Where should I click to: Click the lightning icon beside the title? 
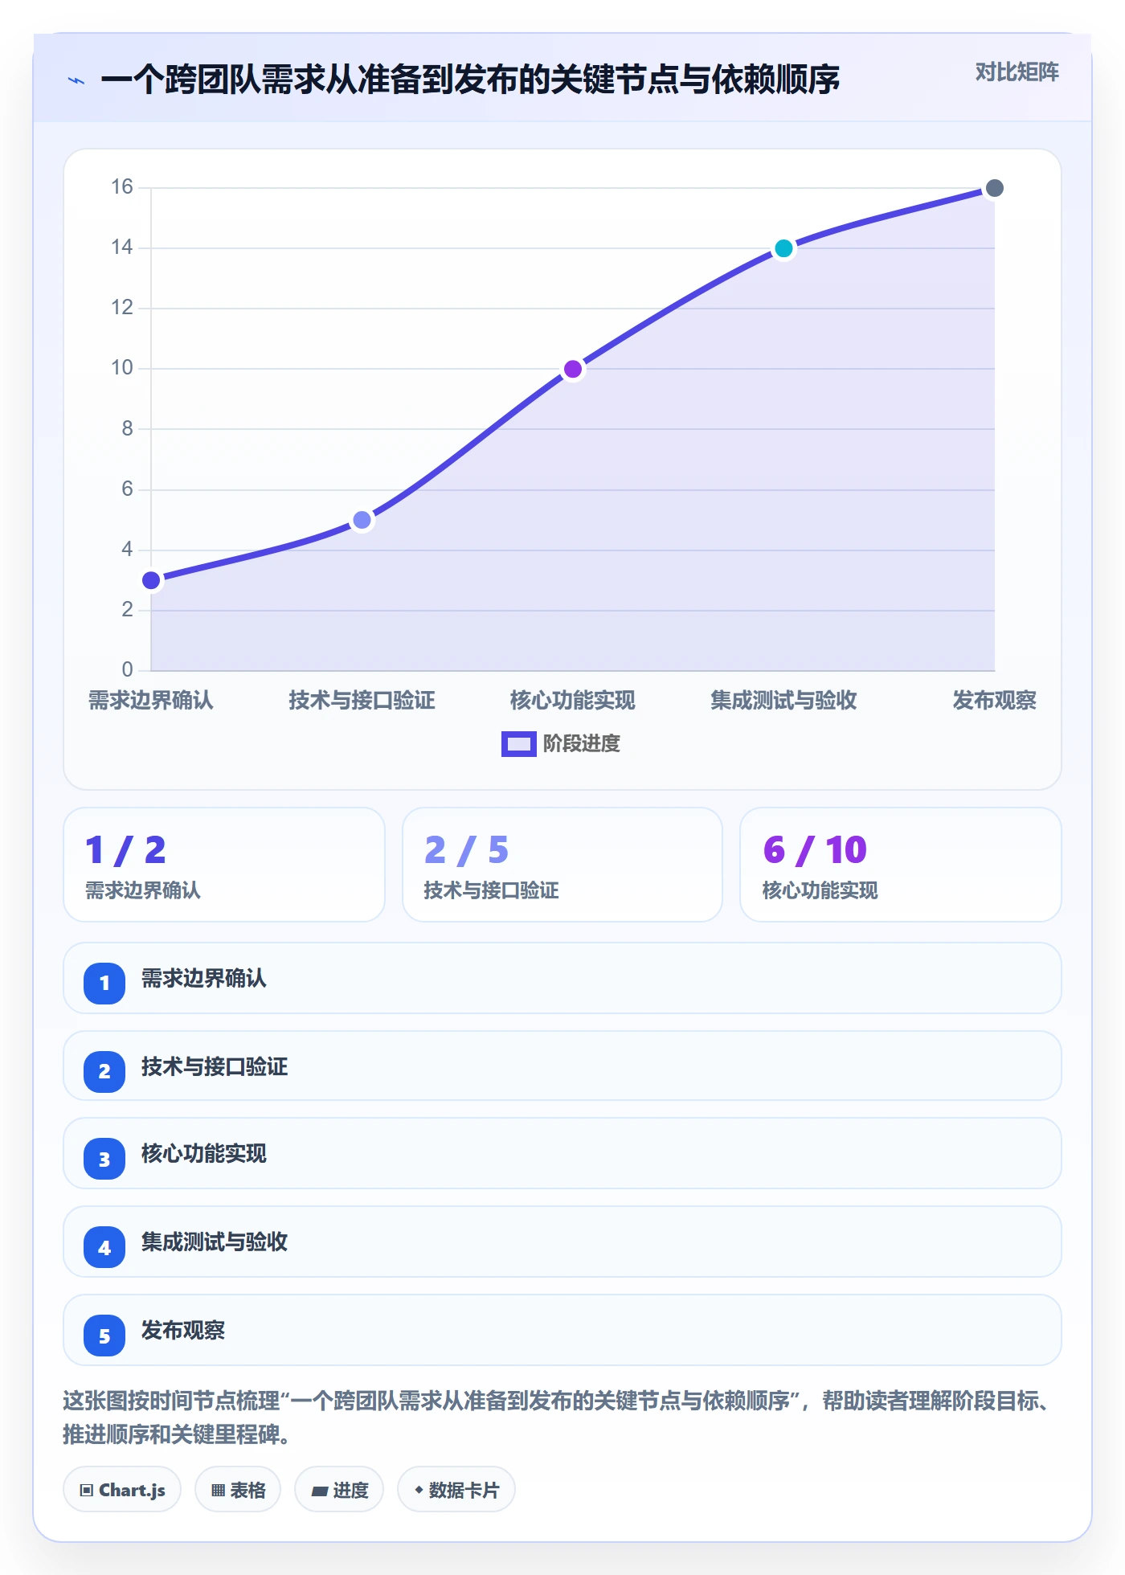(x=76, y=80)
